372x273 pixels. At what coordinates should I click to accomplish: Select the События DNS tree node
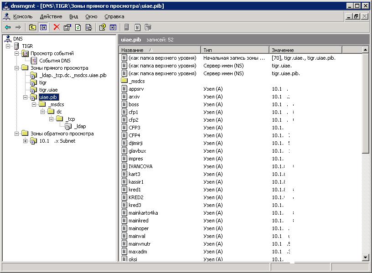point(54,61)
